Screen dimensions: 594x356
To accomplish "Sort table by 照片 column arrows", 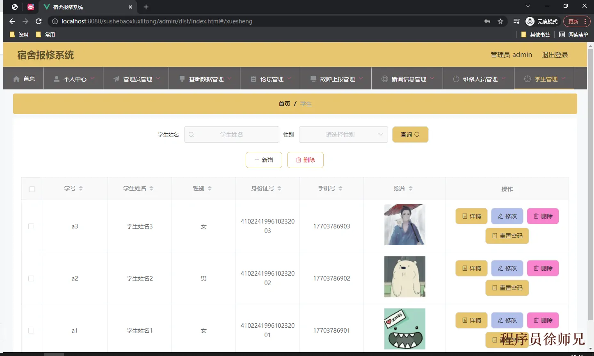I will point(411,188).
